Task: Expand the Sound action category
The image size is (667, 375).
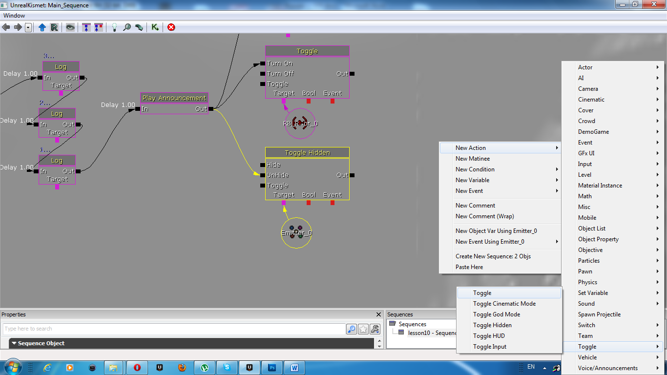Action: tap(613, 304)
